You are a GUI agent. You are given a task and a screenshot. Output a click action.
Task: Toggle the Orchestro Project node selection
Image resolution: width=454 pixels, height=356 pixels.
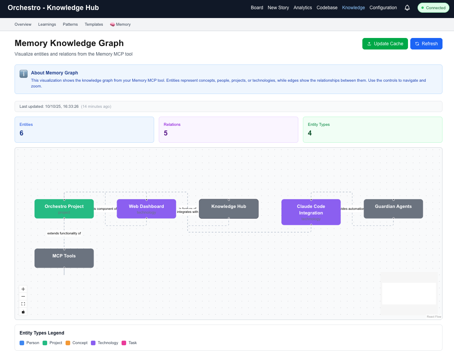click(64, 208)
